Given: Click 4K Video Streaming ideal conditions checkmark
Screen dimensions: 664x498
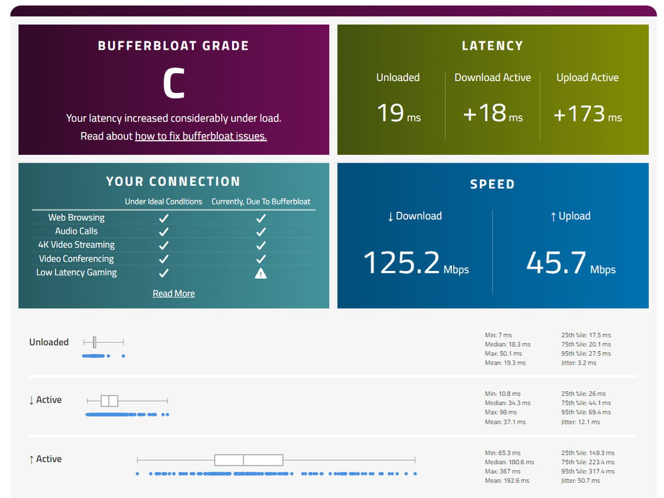Looking at the screenshot, I should pos(164,245).
